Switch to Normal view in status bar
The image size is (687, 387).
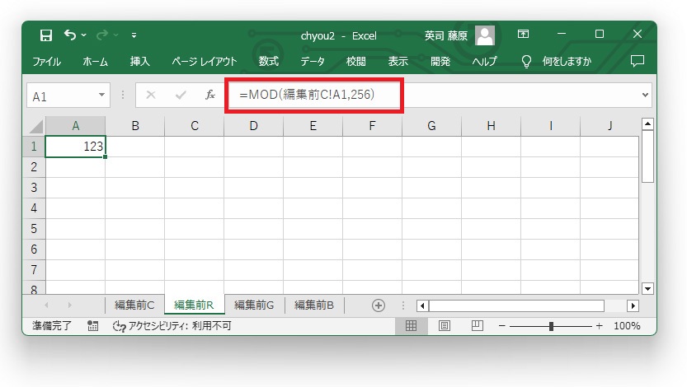(x=411, y=326)
